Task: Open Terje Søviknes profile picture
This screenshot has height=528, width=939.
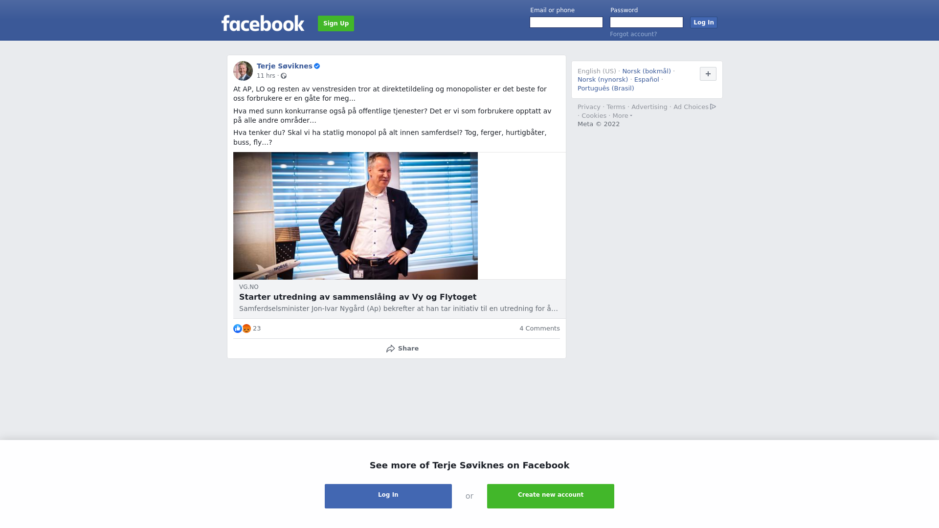Action: click(x=243, y=71)
